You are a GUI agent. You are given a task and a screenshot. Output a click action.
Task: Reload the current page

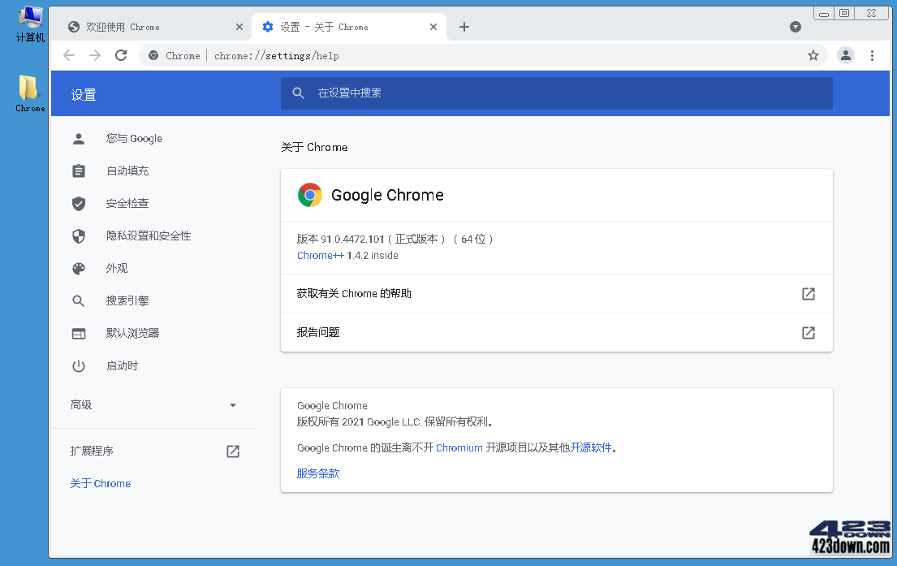point(121,55)
